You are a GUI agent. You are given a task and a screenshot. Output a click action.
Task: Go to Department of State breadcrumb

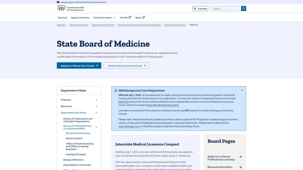point(79,25)
